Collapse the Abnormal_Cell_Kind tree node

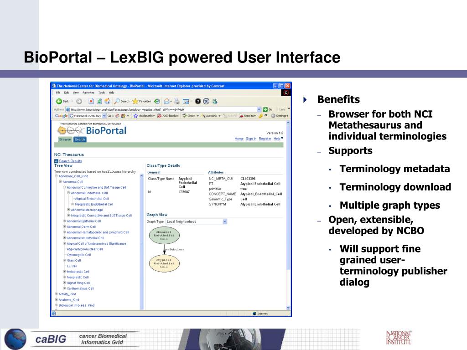(x=56, y=176)
